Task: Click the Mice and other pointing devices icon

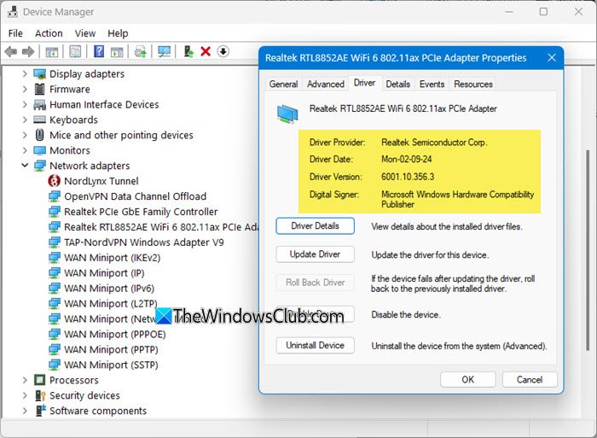Action: [39, 135]
